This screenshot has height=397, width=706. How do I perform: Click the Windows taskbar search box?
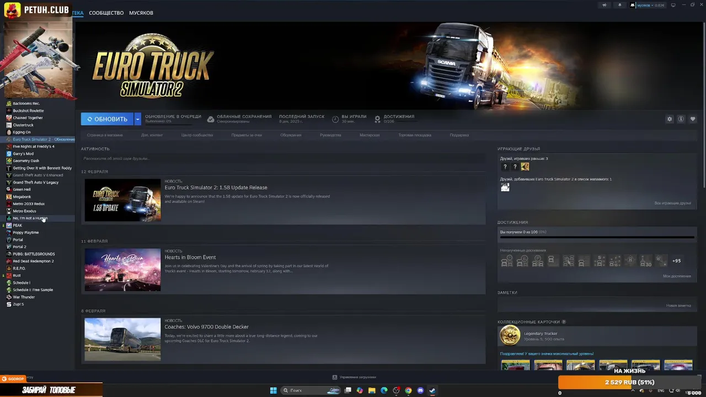[311, 390]
